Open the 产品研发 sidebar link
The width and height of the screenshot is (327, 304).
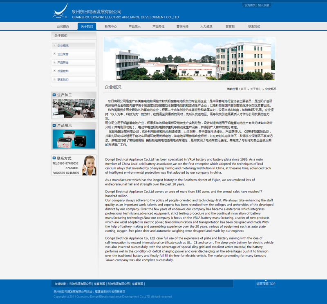point(63,63)
